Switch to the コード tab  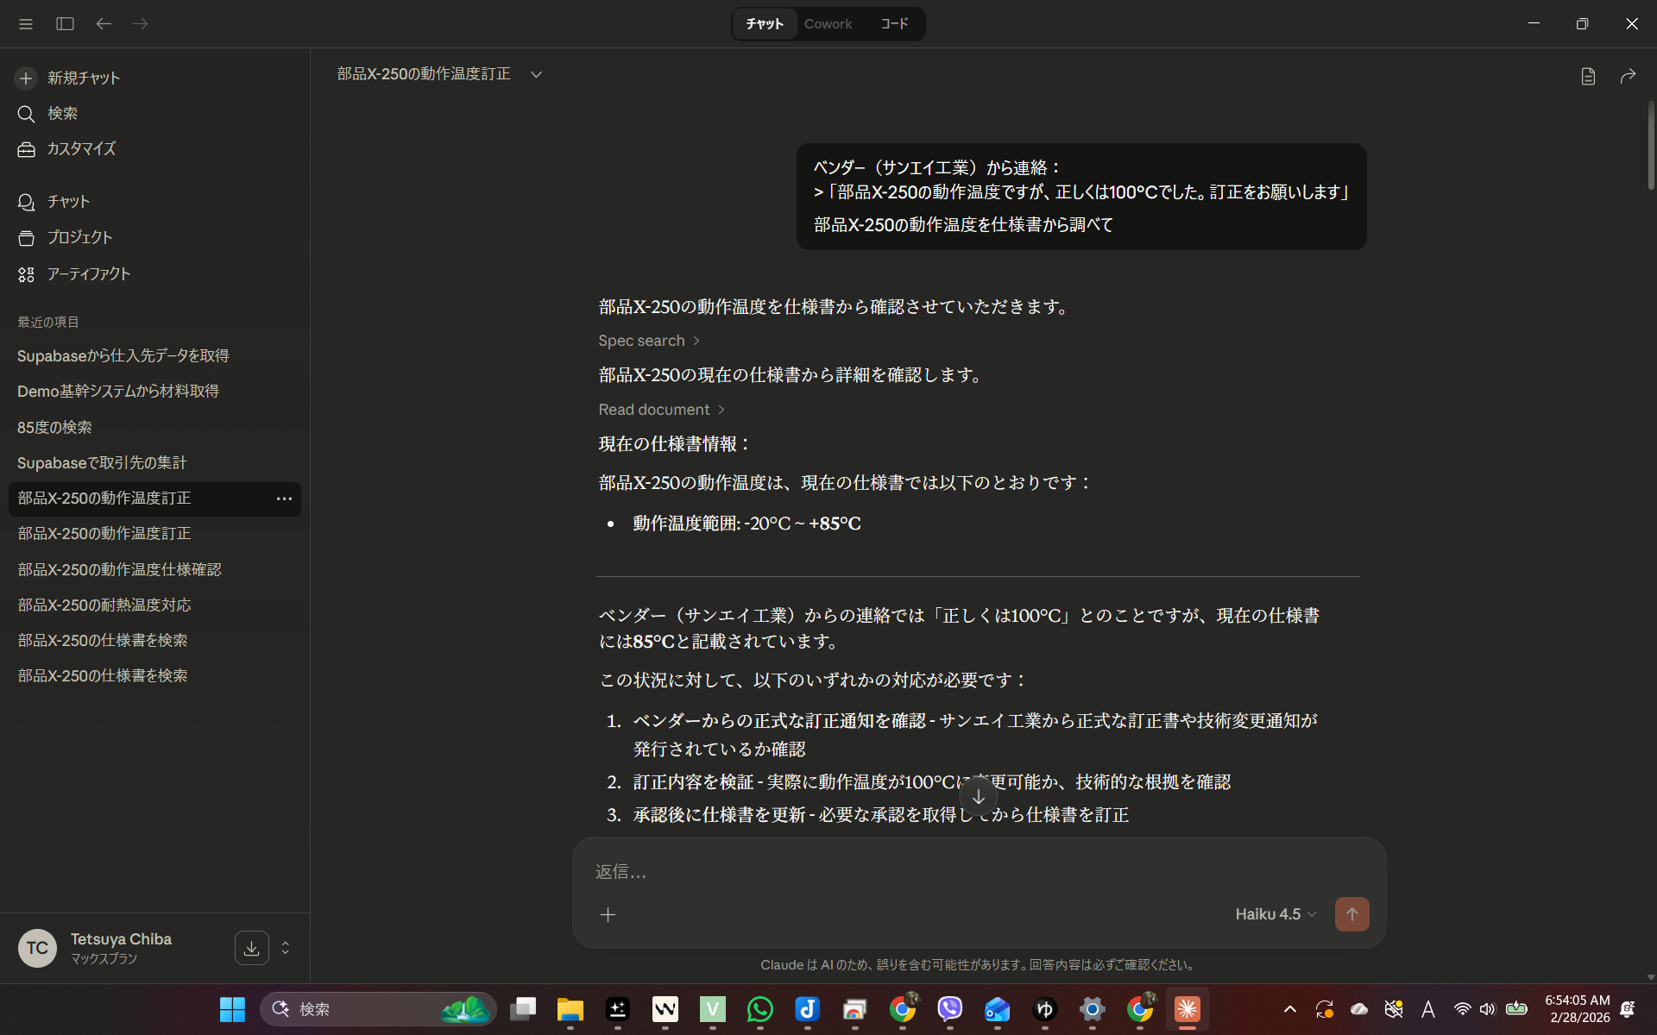(x=894, y=24)
